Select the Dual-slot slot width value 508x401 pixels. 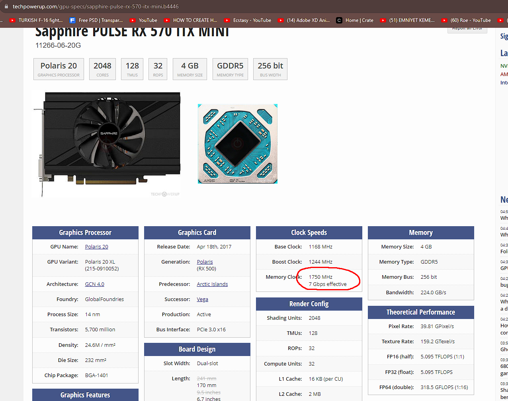pos(207,363)
